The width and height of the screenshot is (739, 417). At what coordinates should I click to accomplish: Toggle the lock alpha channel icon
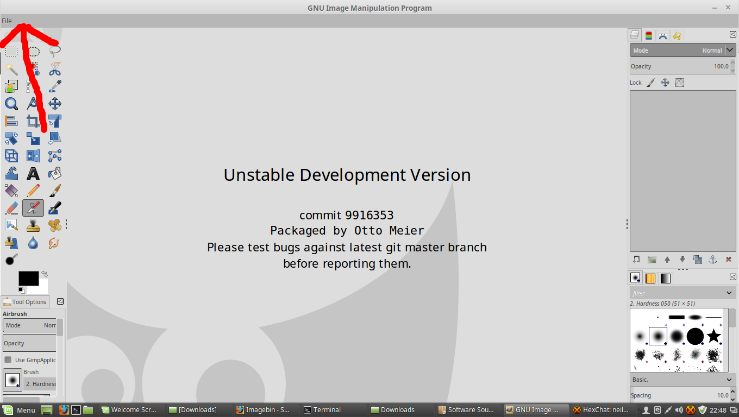(680, 83)
